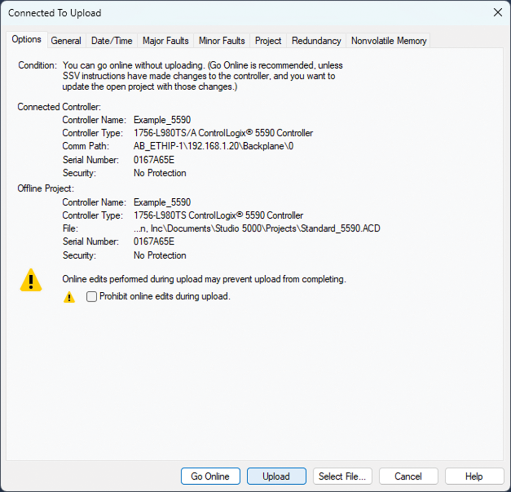Image resolution: width=511 pixels, height=492 pixels.
Task: Select the Nonvolatile Memory tab
Action: click(x=388, y=41)
